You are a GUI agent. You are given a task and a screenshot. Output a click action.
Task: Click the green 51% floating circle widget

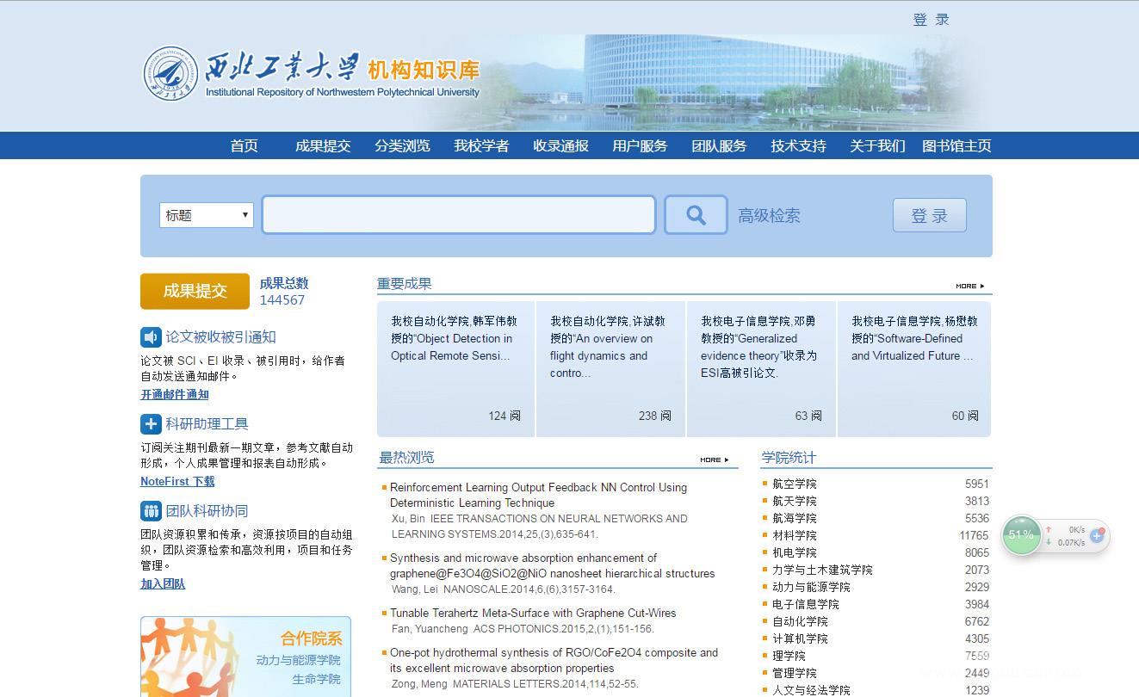pyautogui.click(x=1021, y=535)
